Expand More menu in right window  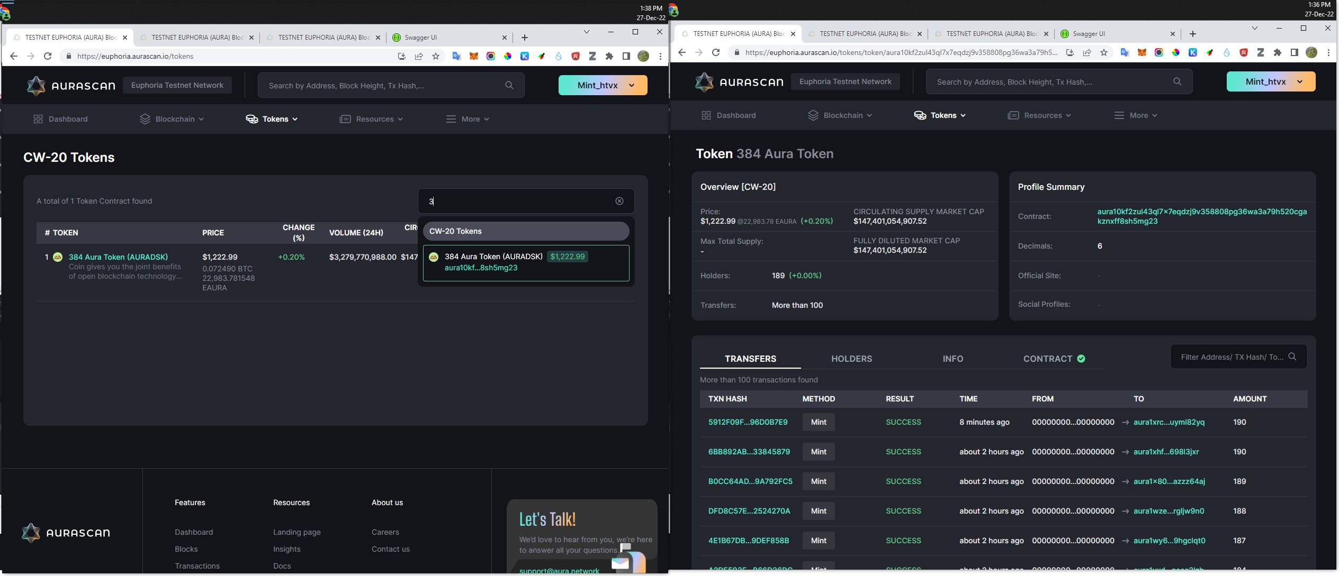point(1136,115)
